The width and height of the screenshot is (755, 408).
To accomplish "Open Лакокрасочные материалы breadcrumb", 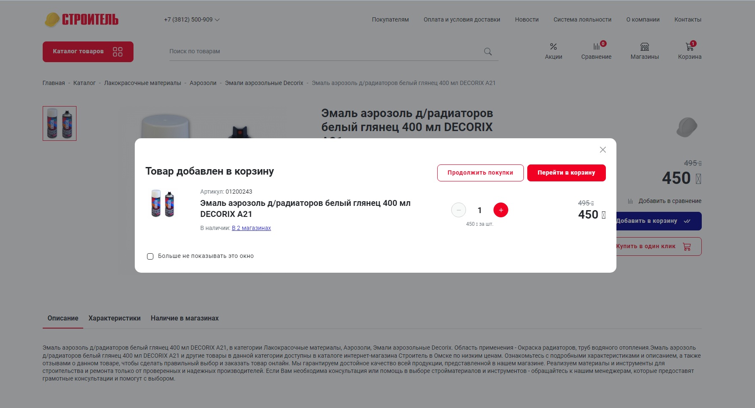I will pyautogui.click(x=142, y=83).
